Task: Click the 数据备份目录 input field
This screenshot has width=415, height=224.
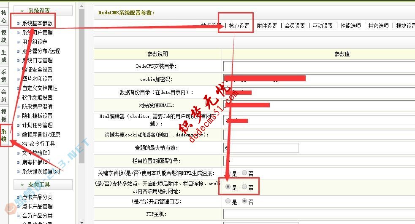Action: click(x=319, y=92)
